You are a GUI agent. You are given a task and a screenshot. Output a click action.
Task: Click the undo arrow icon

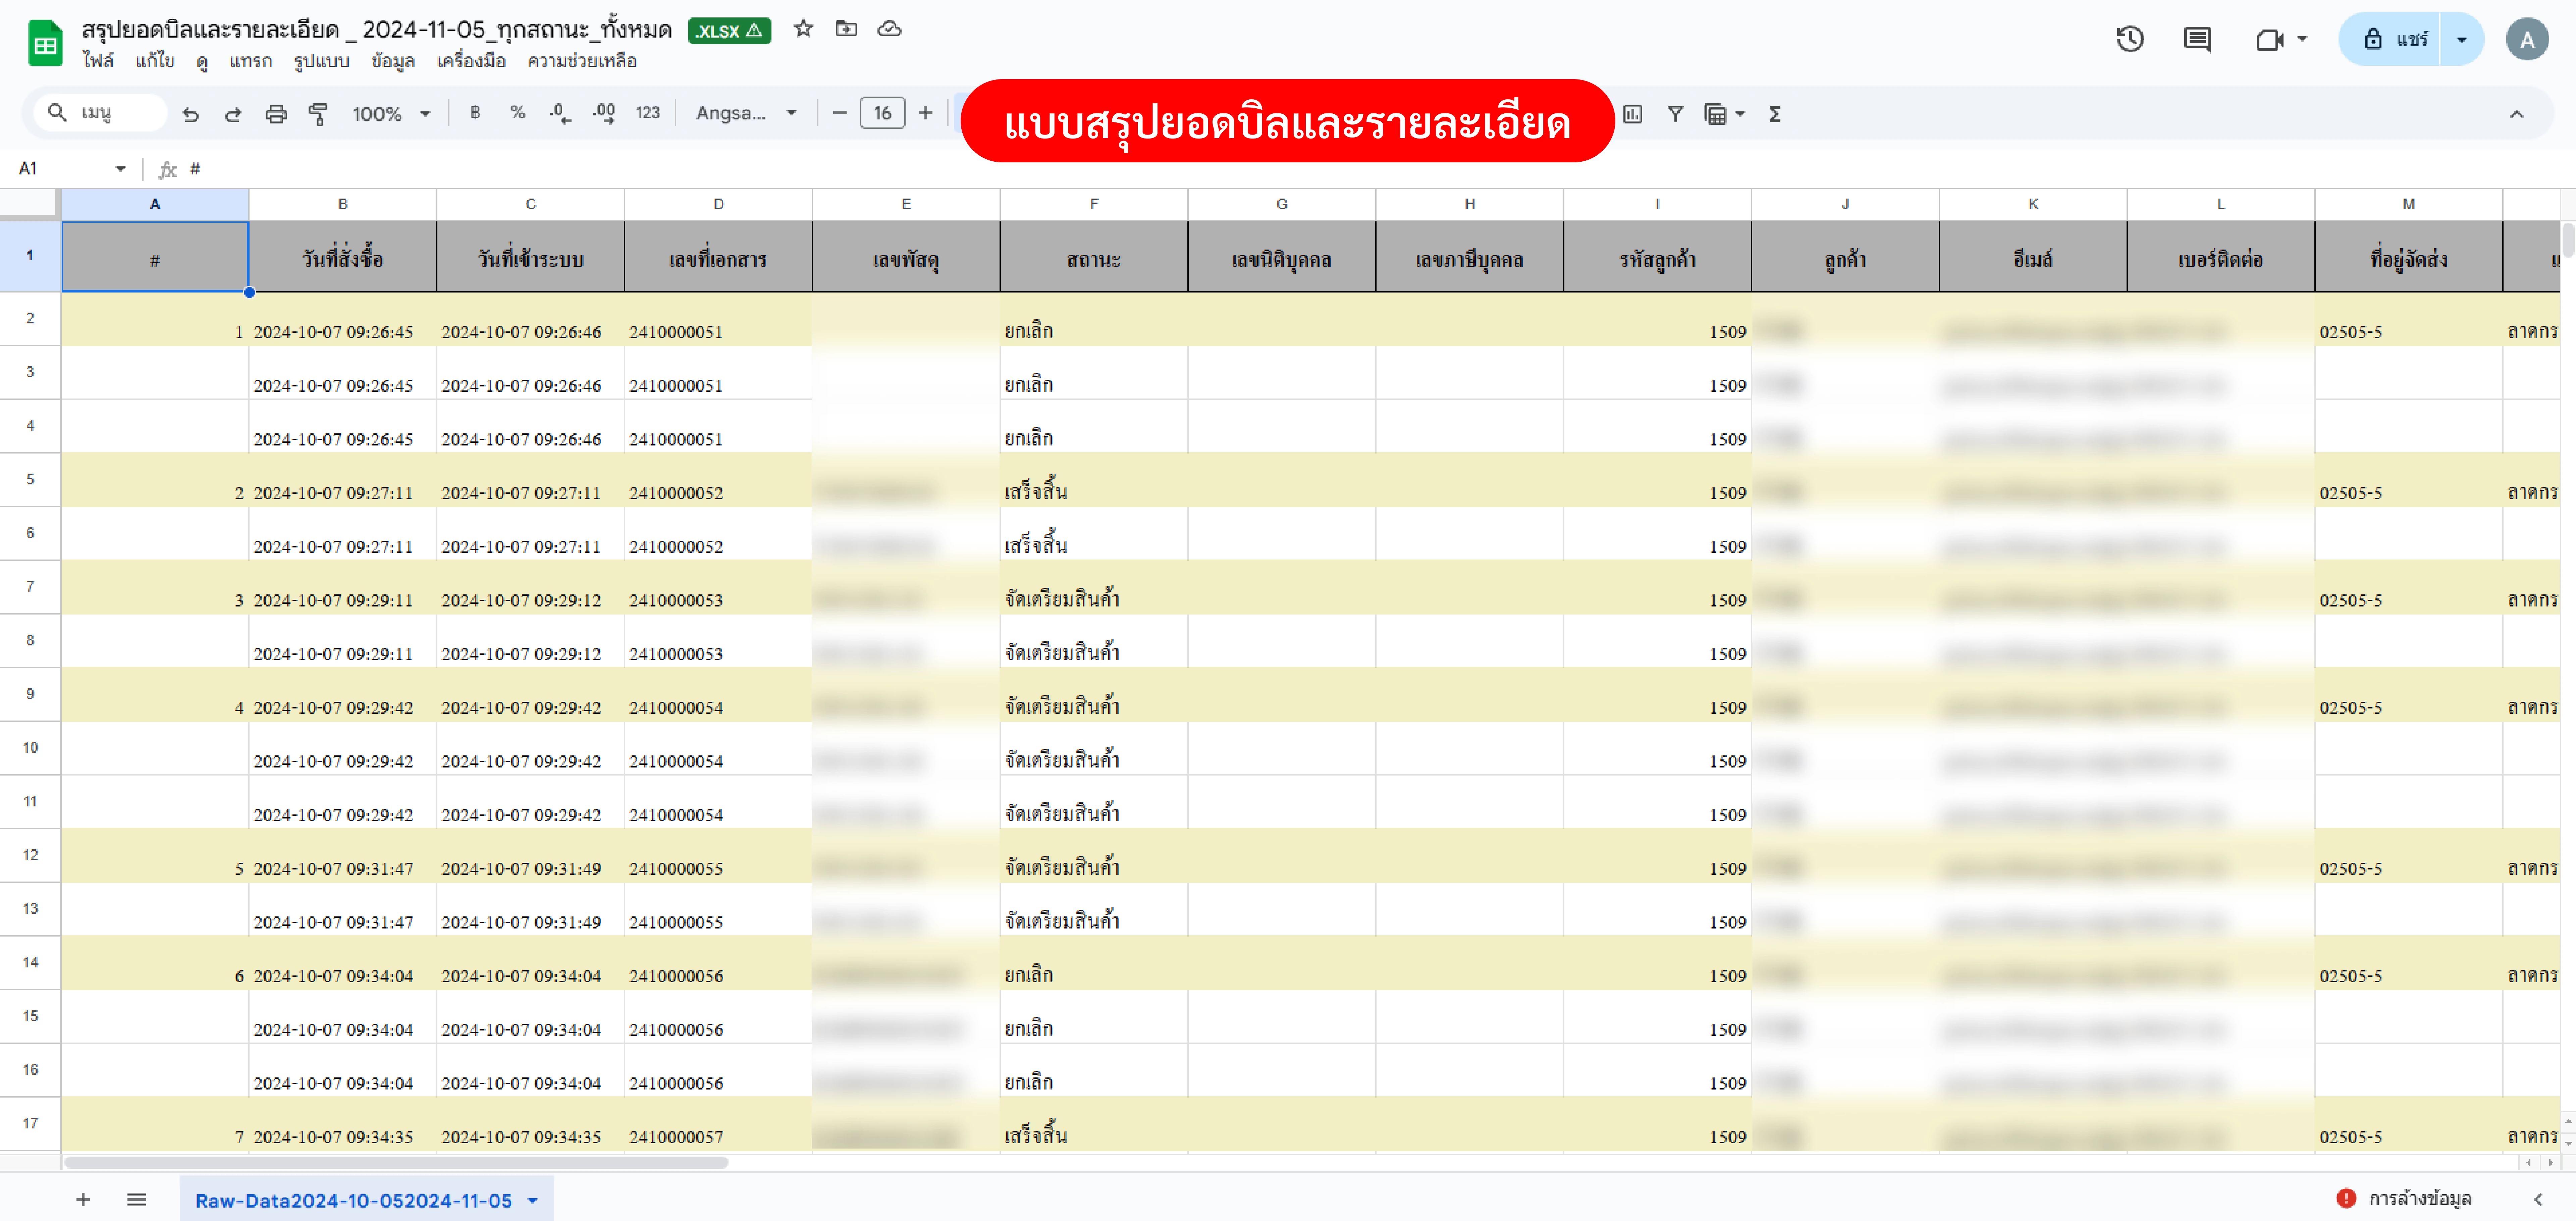point(190,114)
